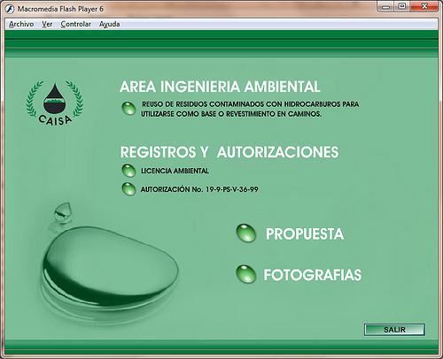Open the REUSO DE RESIDUOS CONTAMINADOS description

(x=250, y=109)
